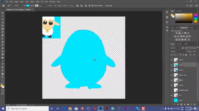Open path alignment options
199x111 pixels.
click(81, 6)
